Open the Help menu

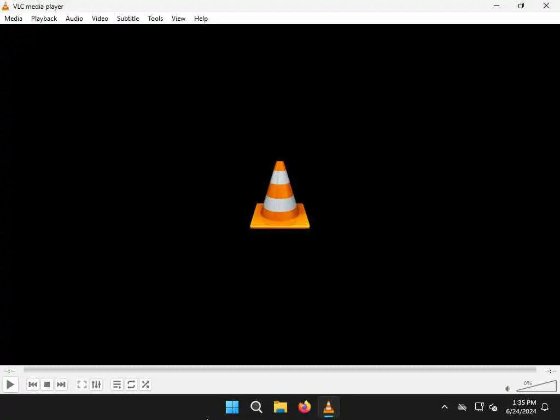201,19
